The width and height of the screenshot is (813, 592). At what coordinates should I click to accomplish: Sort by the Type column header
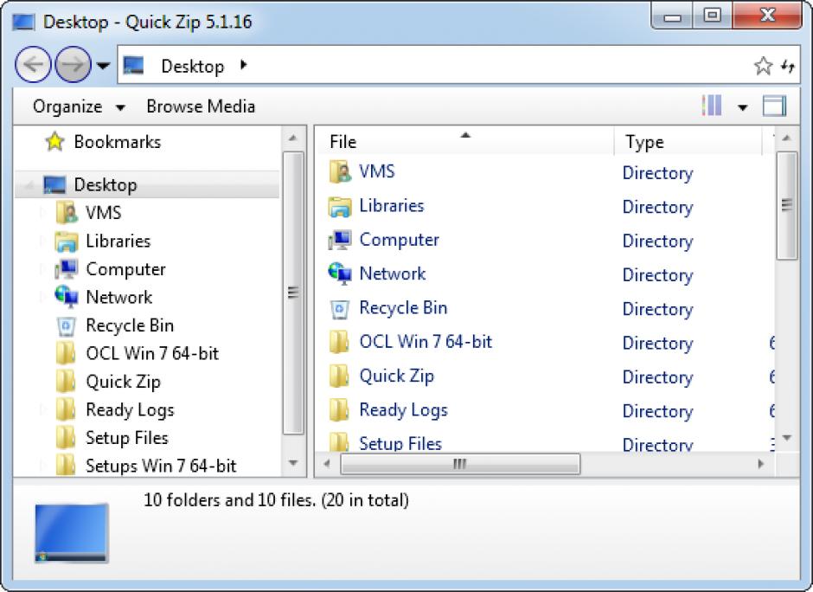coord(688,142)
